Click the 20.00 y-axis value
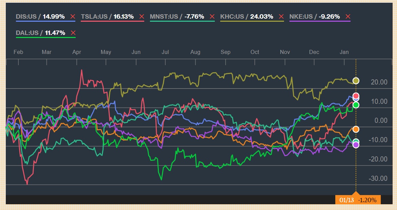397x210 pixels. pyautogui.click(x=379, y=82)
